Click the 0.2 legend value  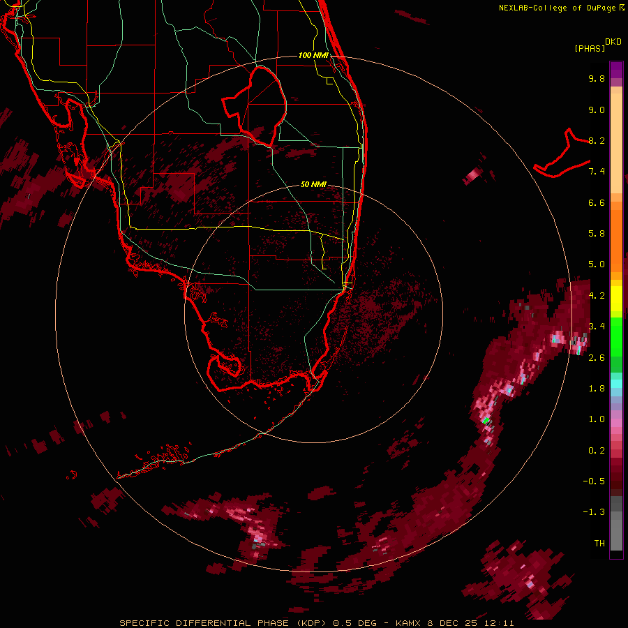[597, 450]
